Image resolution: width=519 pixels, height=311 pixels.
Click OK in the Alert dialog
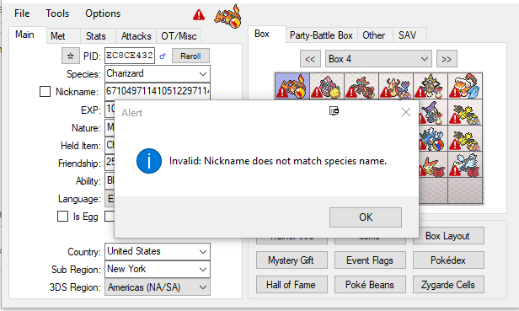[366, 217]
